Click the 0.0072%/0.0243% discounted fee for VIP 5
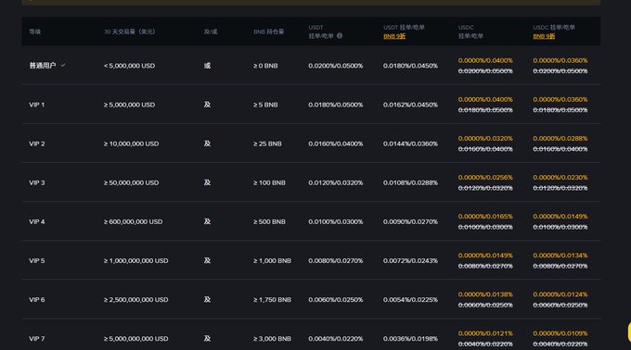Image resolution: width=631 pixels, height=350 pixels. tap(410, 260)
